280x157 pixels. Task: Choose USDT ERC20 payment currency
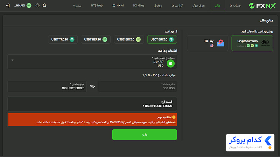[162, 39]
